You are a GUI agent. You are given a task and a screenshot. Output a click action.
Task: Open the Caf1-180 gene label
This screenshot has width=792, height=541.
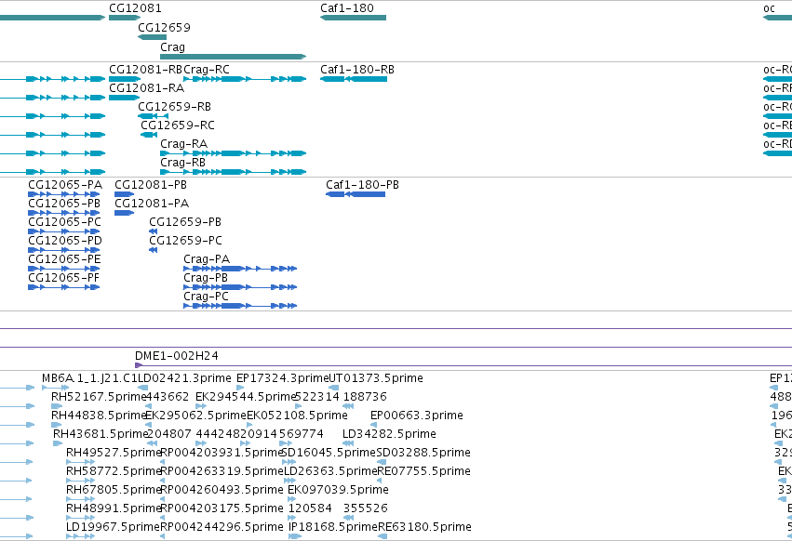pyautogui.click(x=347, y=8)
